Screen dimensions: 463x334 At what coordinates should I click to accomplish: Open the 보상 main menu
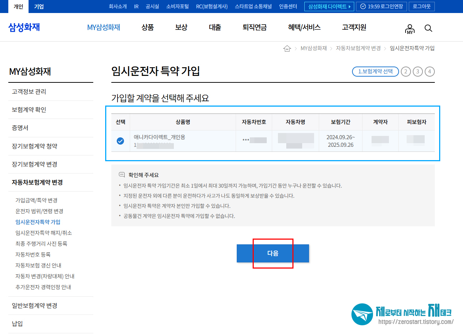(181, 27)
